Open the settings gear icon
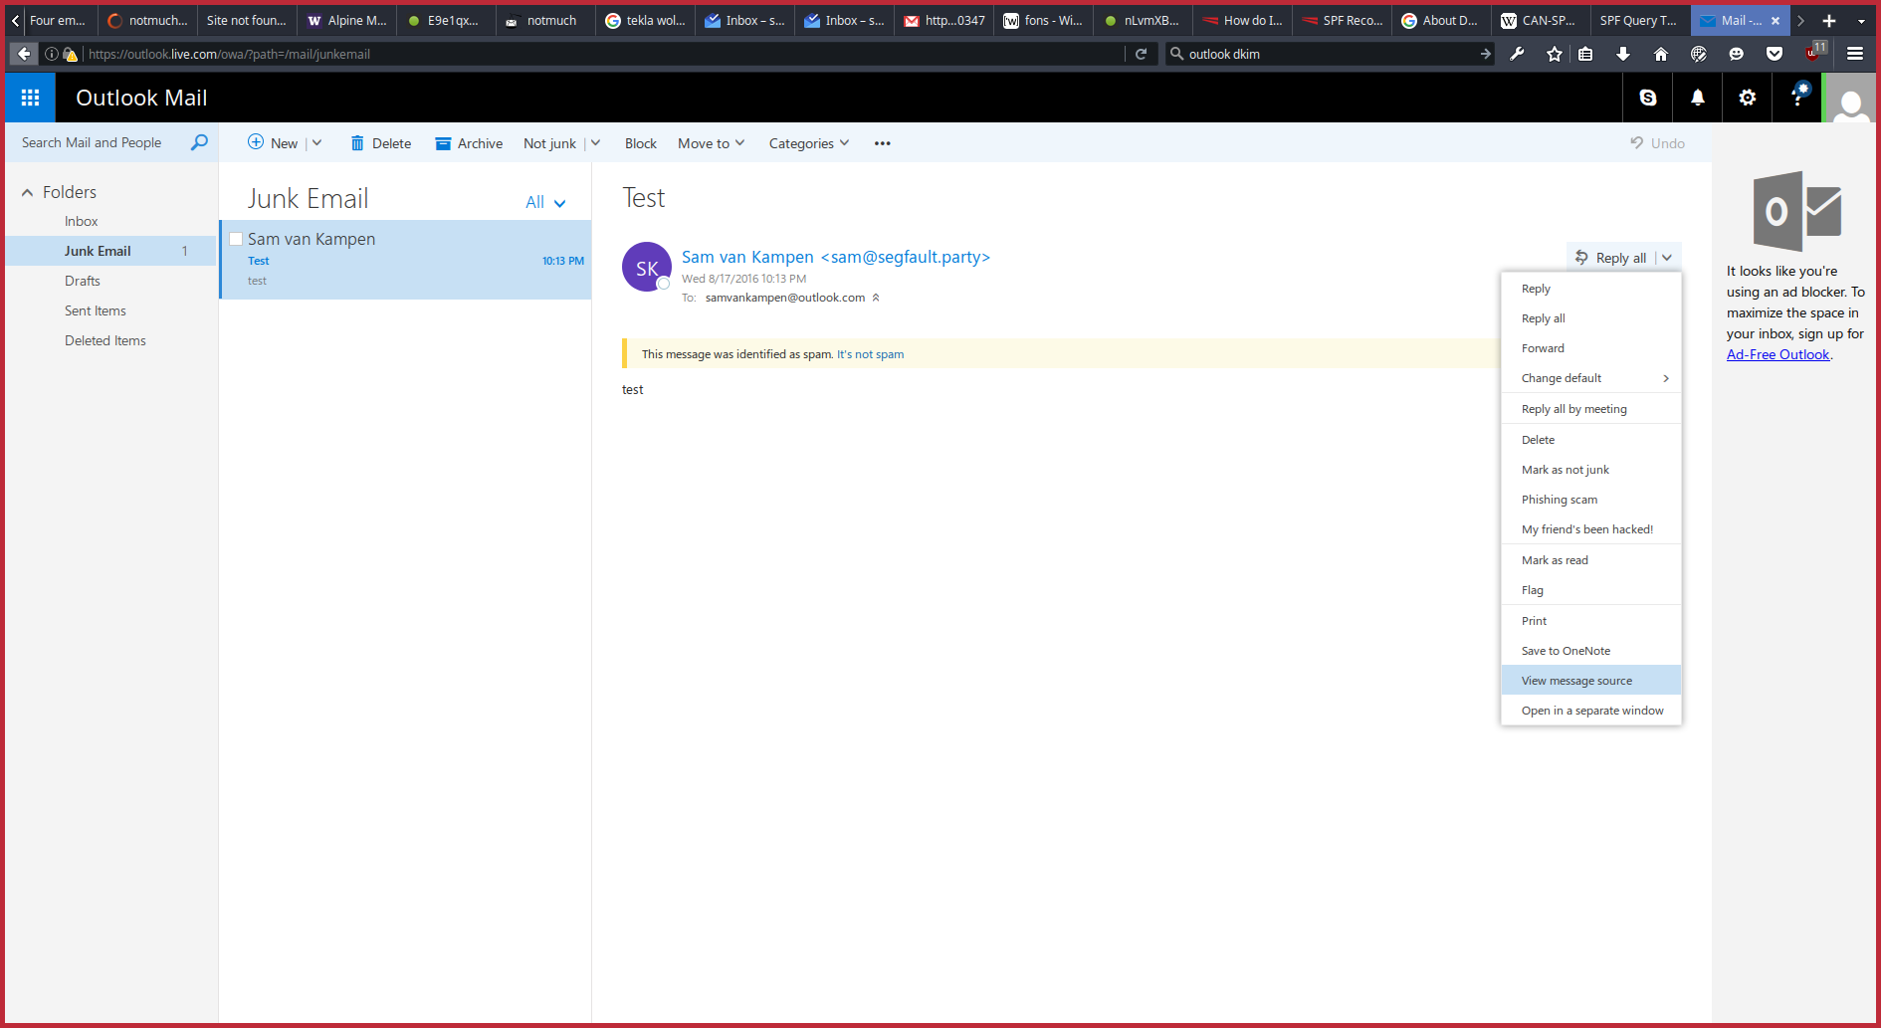The image size is (1881, 1028). tap(1748, 98)
